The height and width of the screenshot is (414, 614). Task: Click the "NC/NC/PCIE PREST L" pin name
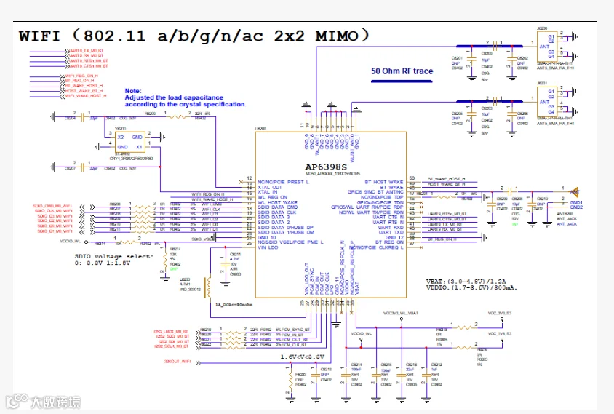tap(283, 182)
